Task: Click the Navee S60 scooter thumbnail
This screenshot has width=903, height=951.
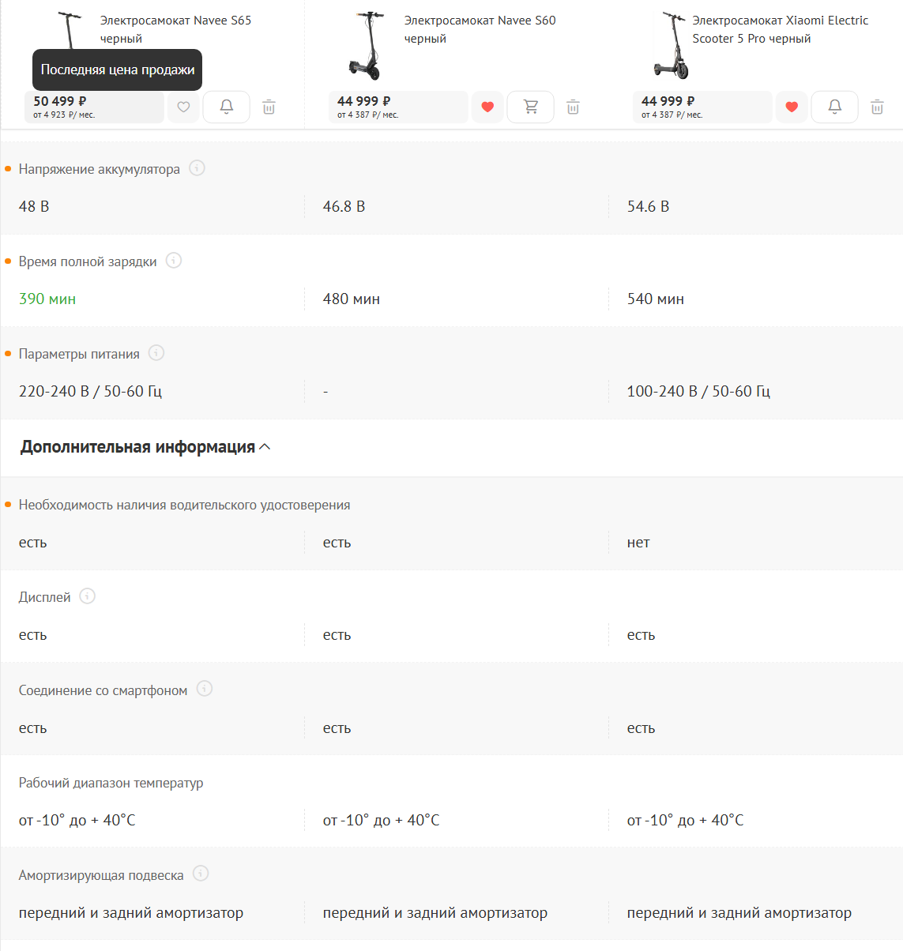Action: tap(367, 46)
